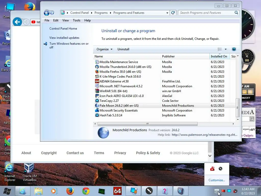Sort by the Installed On column
The width and height of the screenshot is (261, 196).
(x=219, y=56)
